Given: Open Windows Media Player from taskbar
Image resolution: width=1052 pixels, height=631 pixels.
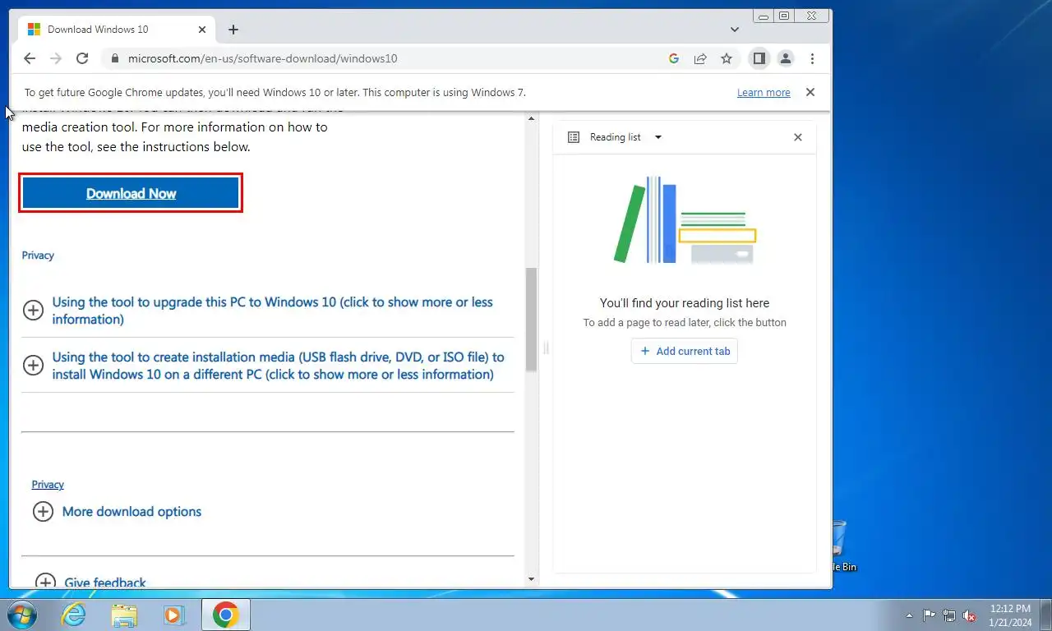Looking at the screenshot, I should pyautogui.click(x=173, y=615).
